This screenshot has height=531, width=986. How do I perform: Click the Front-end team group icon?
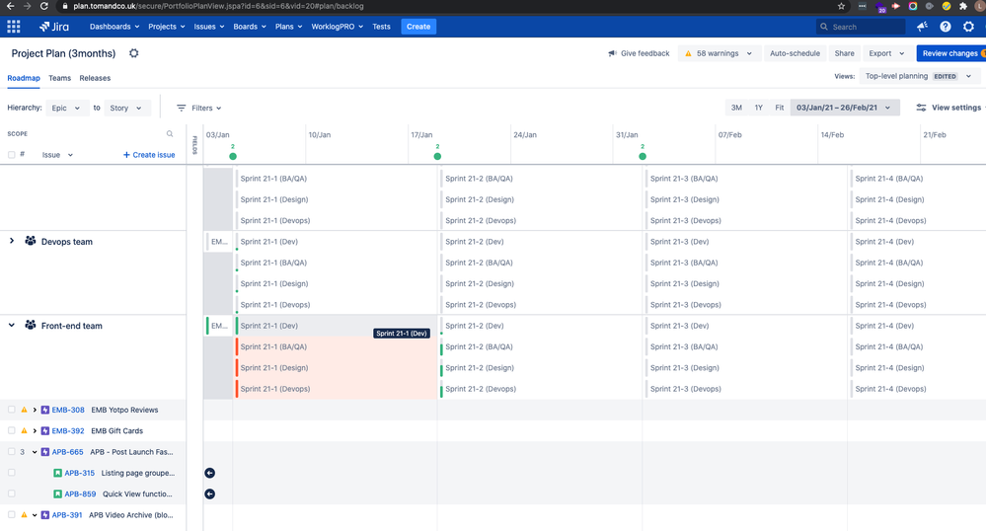point(31,326)
